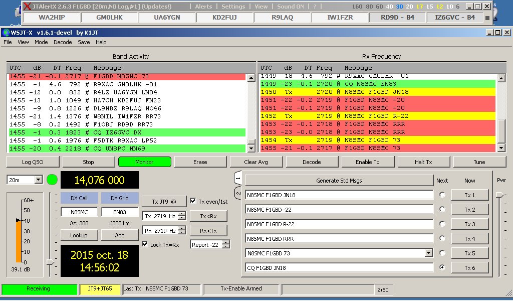The image size is (513, 301).
Task: Expand the N8SMC F1GBD 73 message dropdown
Action: coord(429,253)
